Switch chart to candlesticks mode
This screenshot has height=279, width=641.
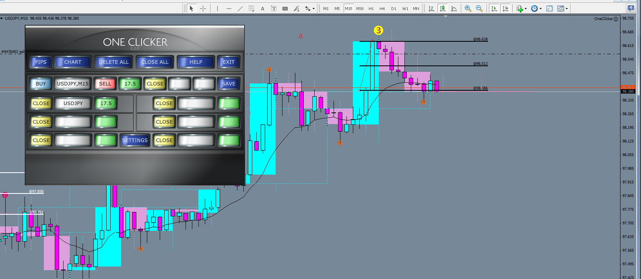point(443,8)
